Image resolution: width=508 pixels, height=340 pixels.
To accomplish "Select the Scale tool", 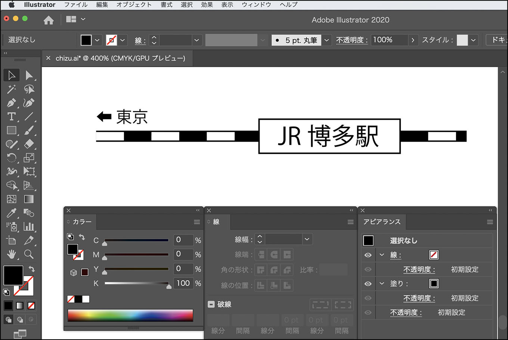I will (29, 158).
